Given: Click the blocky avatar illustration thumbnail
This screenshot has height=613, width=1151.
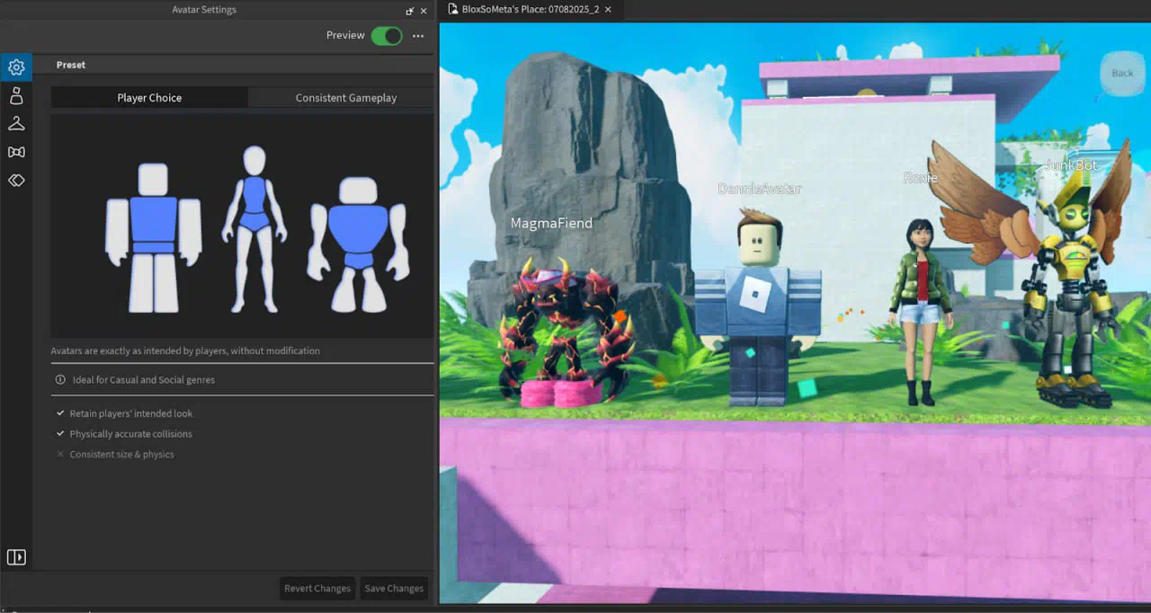Looking at the screenshot, I should tap(153, 237).
